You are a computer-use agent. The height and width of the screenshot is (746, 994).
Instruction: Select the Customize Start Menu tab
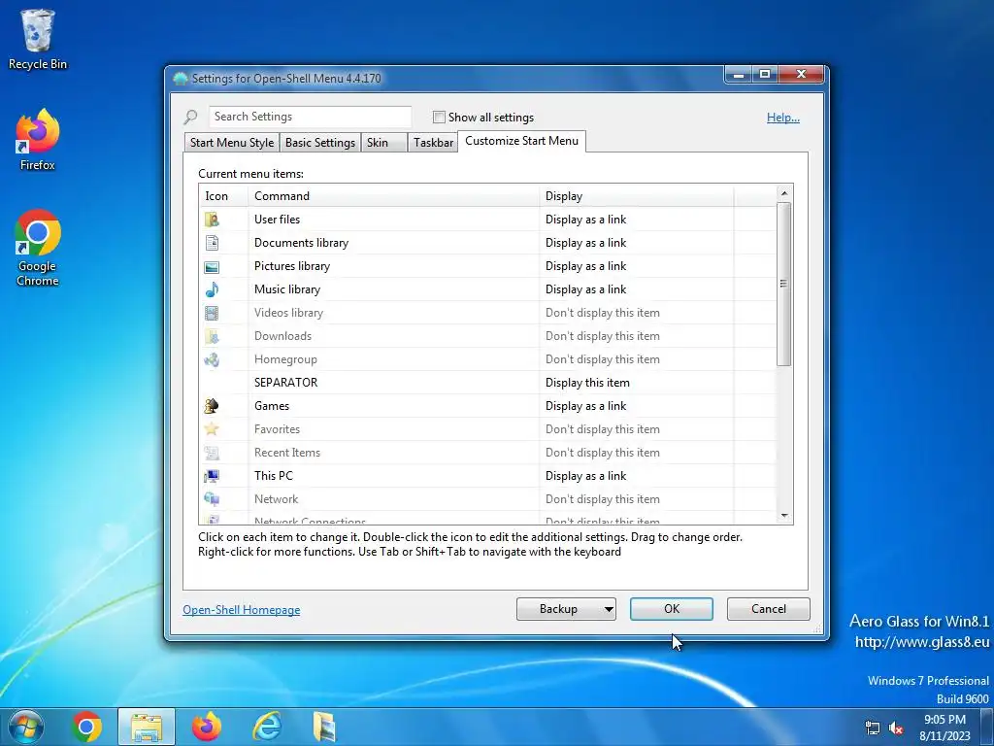pyautogui.click(x=521, y=141)
